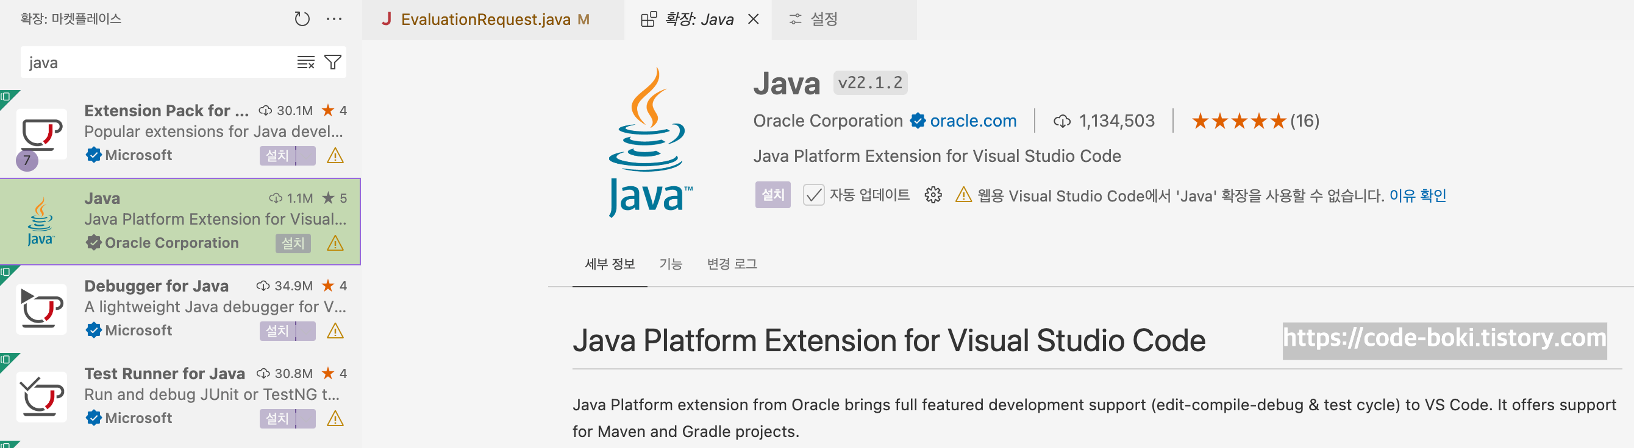This screenshot has height=448, width=1634.
Task: Click the pack count badge 7
Action: click(27, 159)
